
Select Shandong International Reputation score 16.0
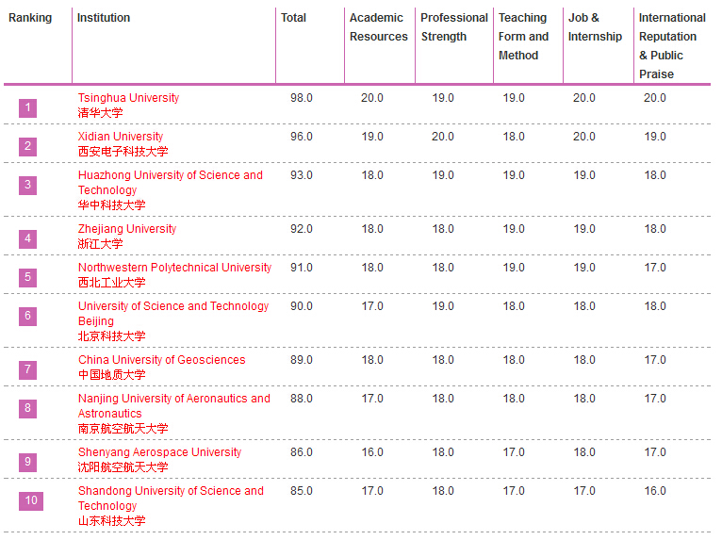tap(655, 491)
